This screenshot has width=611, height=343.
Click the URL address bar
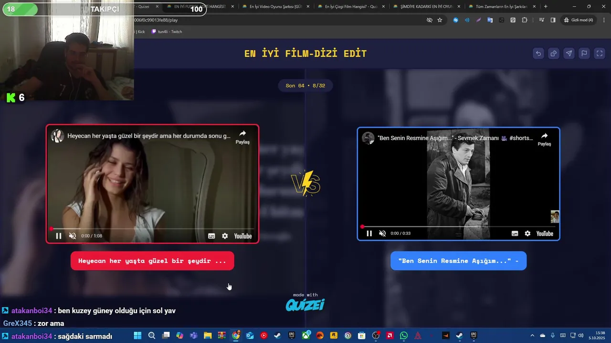click(277, 20)
